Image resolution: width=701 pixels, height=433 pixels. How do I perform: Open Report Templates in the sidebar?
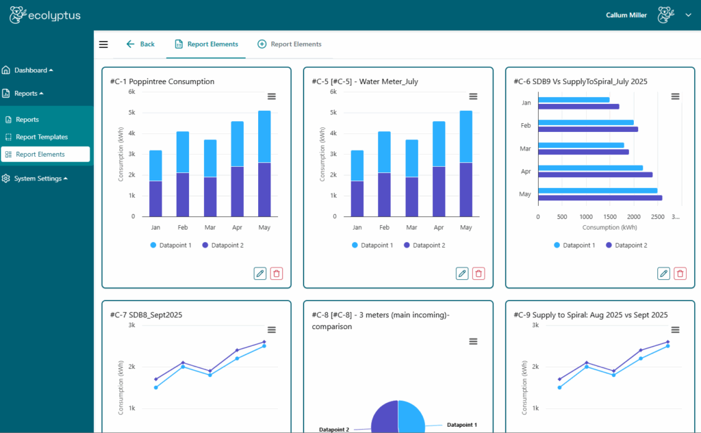click(x=41, y=137)
